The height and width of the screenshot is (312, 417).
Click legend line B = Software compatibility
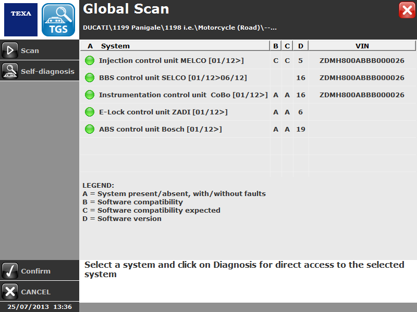point(133,202)
